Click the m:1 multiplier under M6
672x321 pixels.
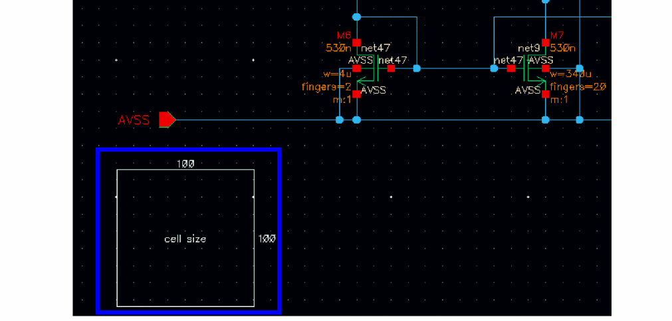tap(342, 100)
